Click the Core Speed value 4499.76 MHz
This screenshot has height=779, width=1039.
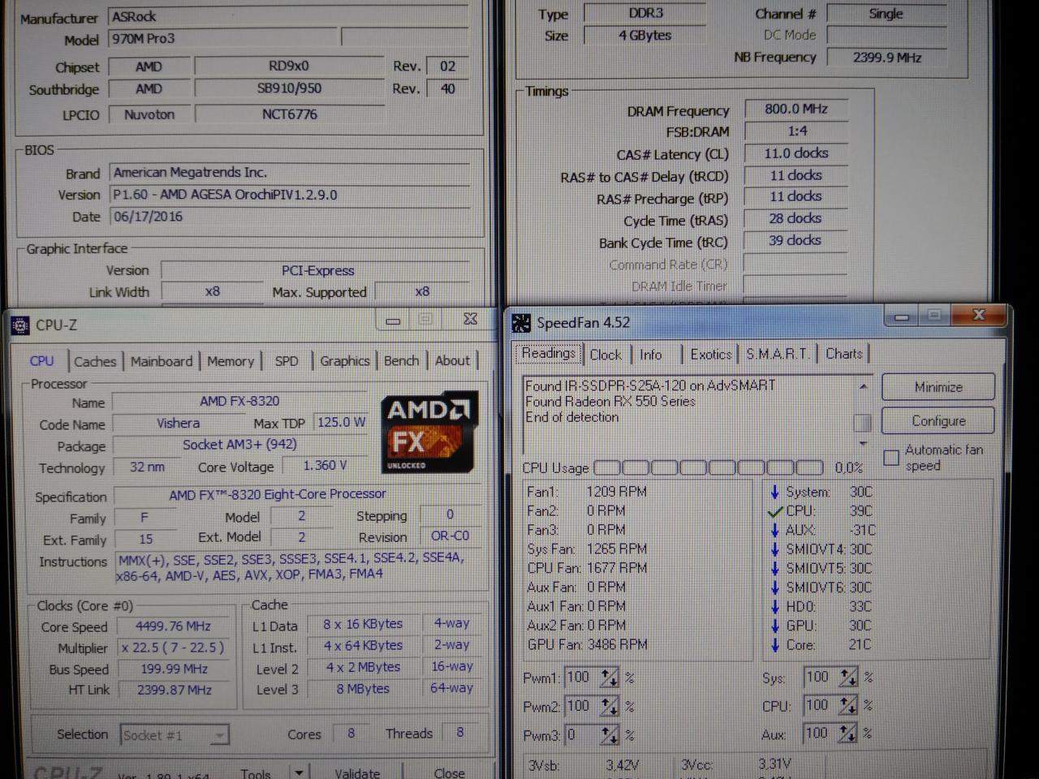click(173, 626)
